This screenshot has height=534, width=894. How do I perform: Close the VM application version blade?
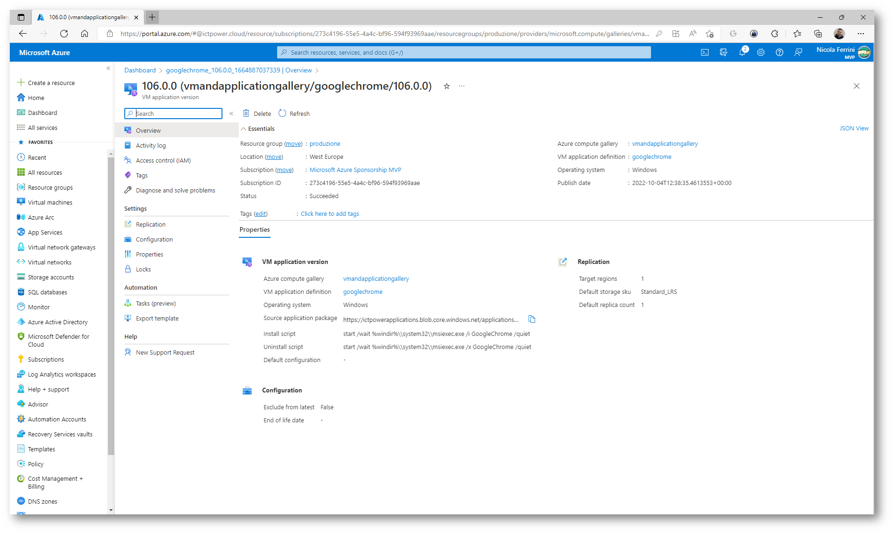pyautogui.click(x=857, y=86)
